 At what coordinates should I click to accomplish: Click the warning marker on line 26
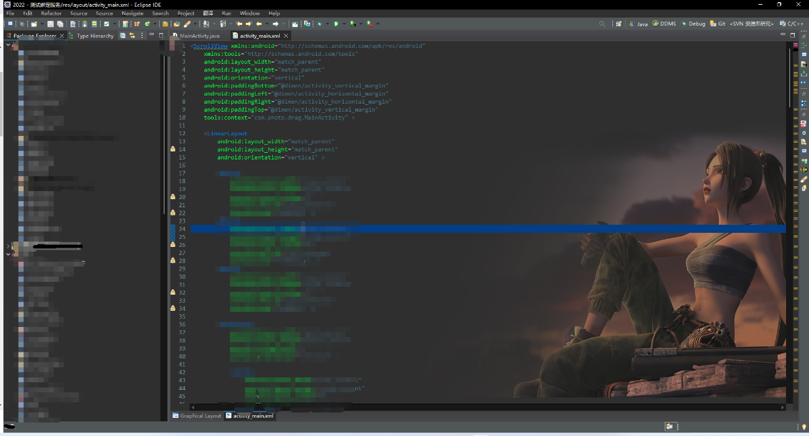click(173, 245)
